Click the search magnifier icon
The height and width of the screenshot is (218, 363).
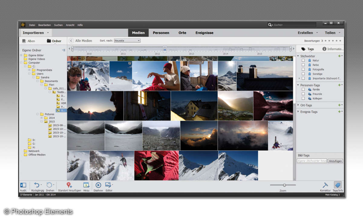pos(270,25)
